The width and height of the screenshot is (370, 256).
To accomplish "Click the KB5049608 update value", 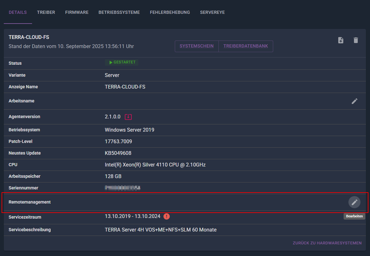I will point(118,153).
